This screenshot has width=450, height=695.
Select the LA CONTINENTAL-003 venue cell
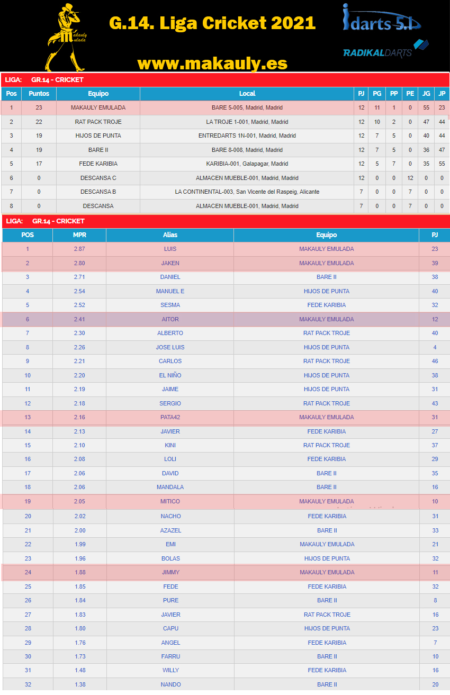coord(247,192)
